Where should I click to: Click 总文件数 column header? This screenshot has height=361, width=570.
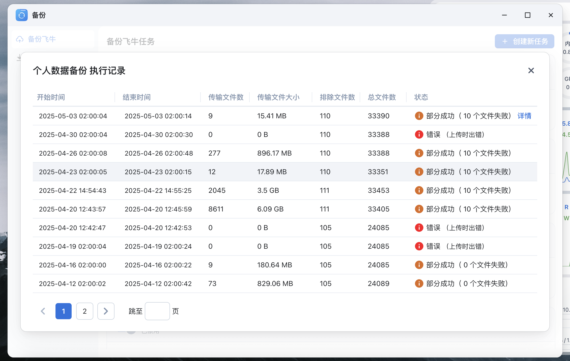coord(382,97)
